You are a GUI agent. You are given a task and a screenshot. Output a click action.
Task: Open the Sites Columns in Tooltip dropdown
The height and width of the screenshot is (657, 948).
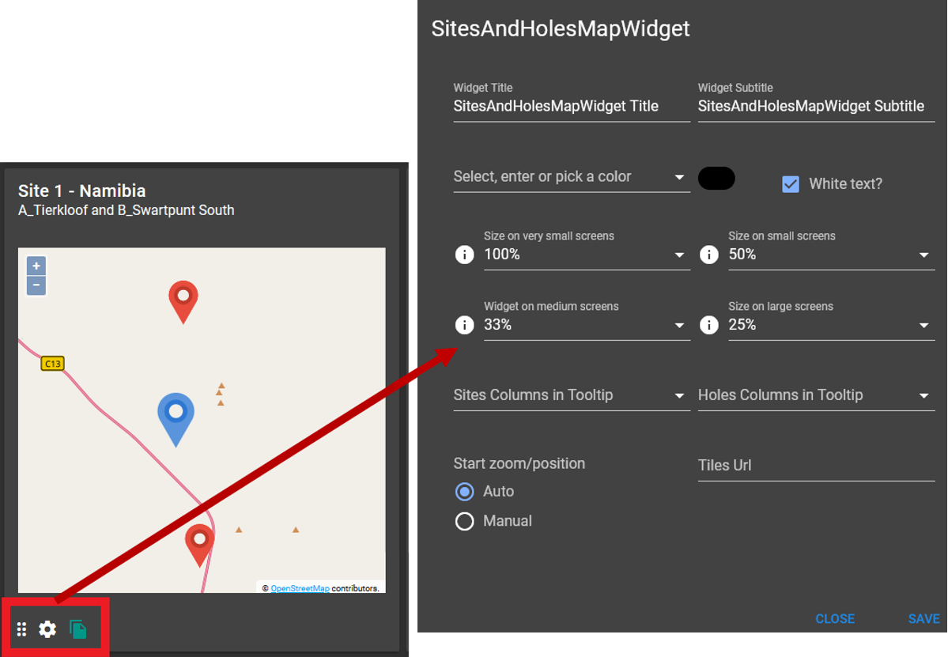coord(678,395)
